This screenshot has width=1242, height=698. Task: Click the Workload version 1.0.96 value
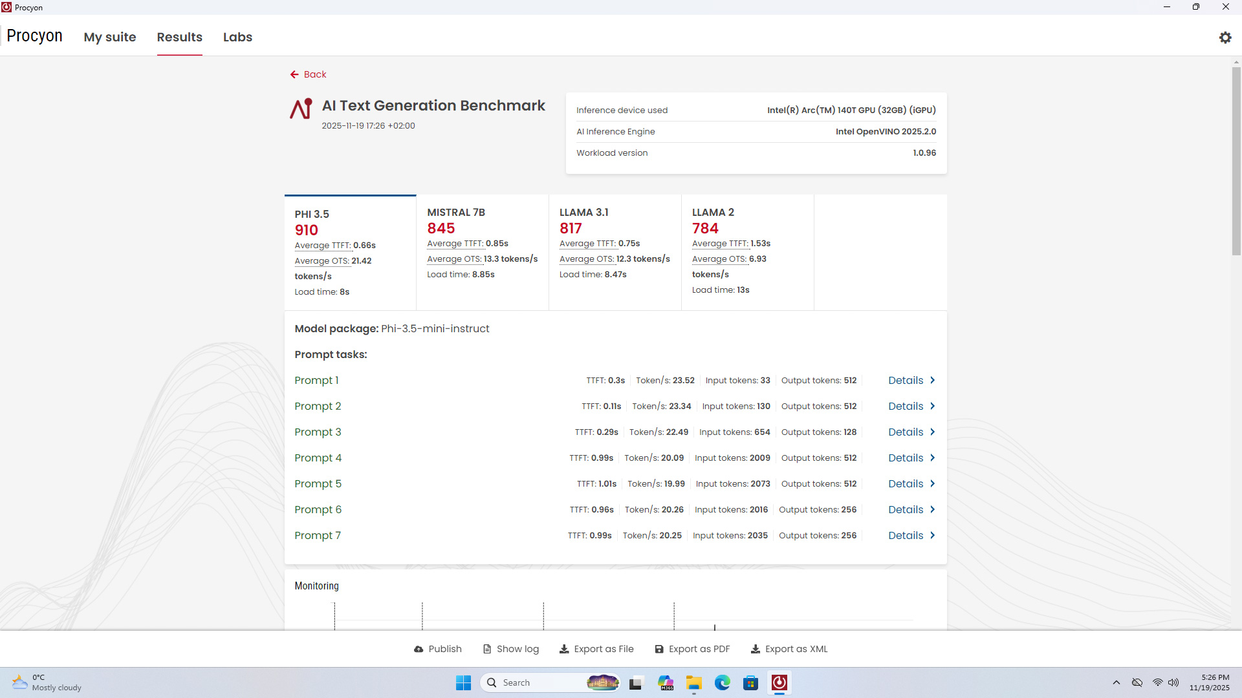coord(924,153)
